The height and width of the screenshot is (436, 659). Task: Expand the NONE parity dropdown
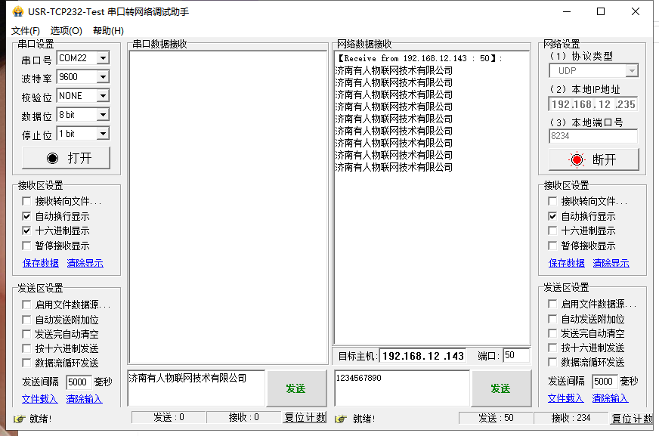[x=103, y=96]
